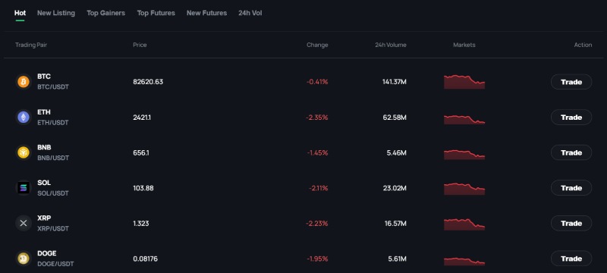
Task: Open the New Listing tab
Action: pyautogui.click(x=56, y=13)
